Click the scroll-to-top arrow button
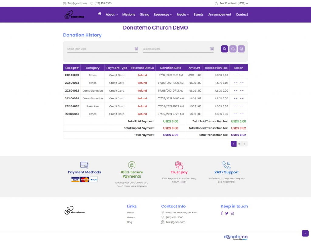 305,233
